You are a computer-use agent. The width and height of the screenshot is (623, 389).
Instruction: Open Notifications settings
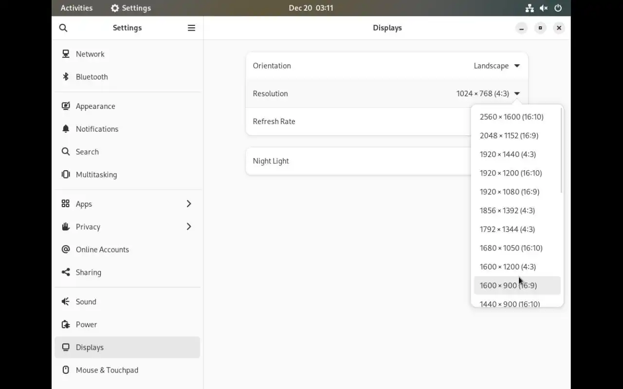(x=127, y=129)
